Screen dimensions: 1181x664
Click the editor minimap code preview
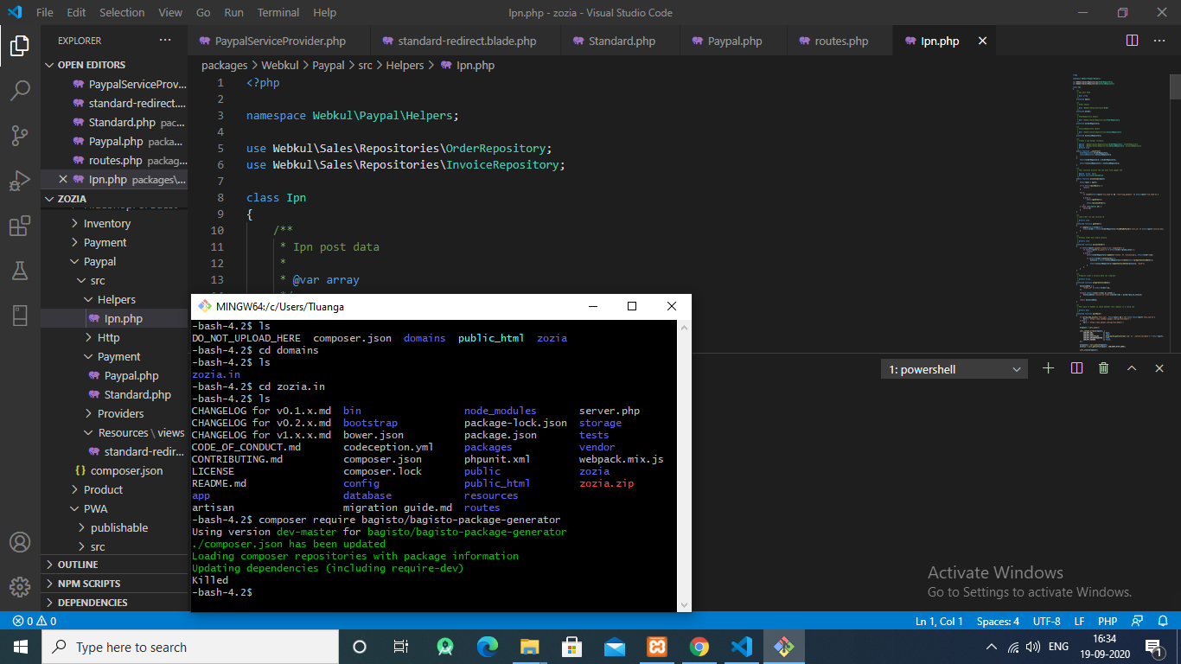pos(1119,212)
